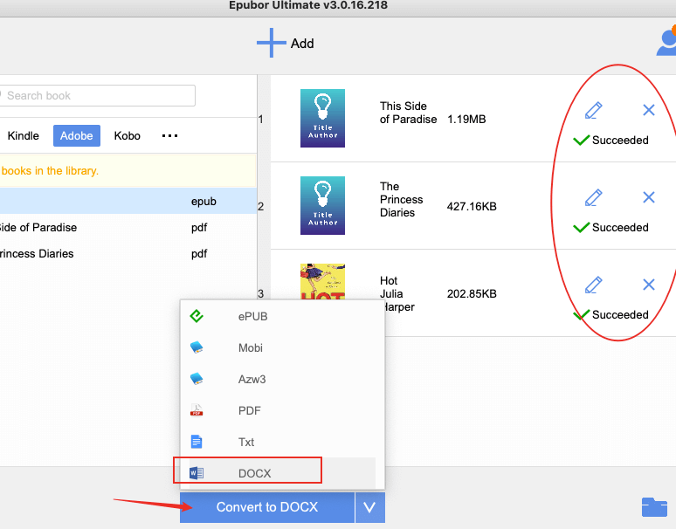The height and width of the screenshot is (529, 676).
Task: Edit metadata for This Side of Paradise
Action: [x=593, y=110]
